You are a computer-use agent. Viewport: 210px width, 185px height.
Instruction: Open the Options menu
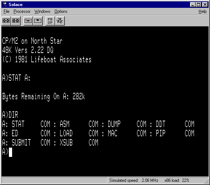[61, 11]
